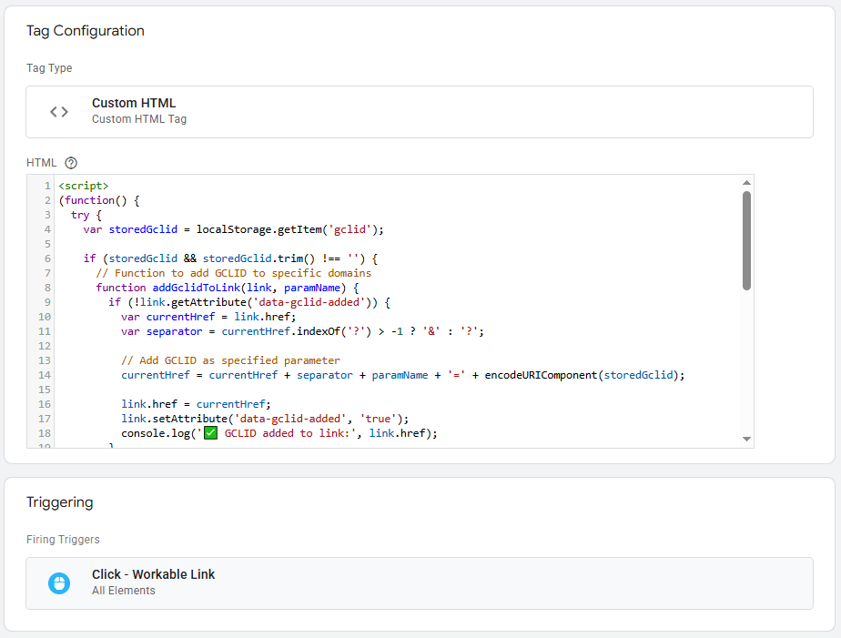Click the Tag Type label text
The height and width of the screenshot is (638, 841).
49,67
